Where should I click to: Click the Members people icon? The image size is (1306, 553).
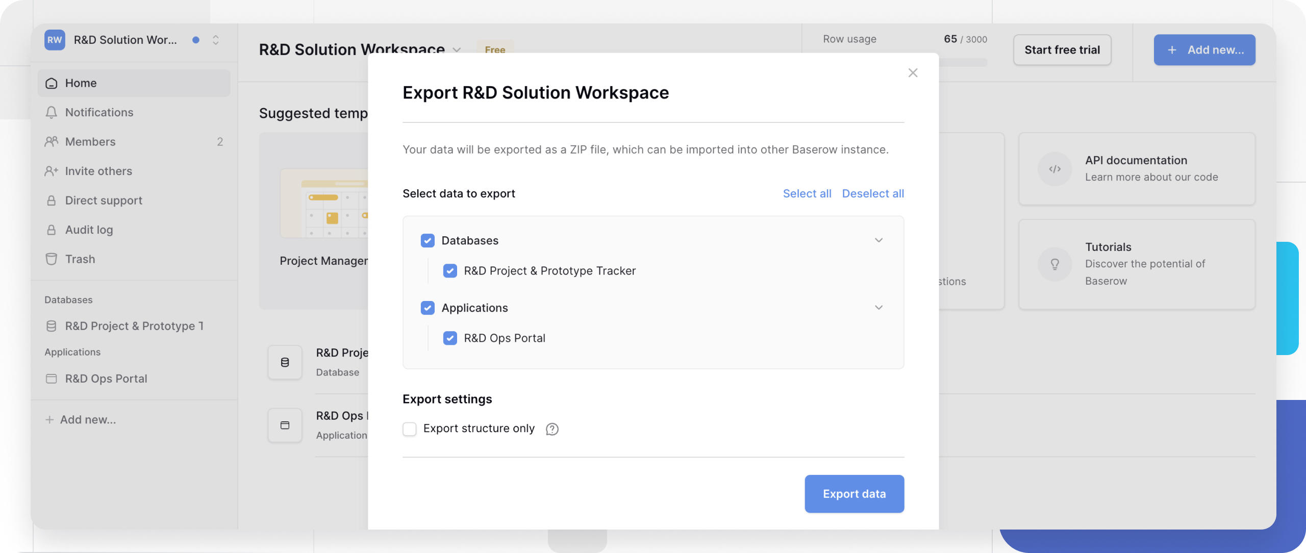(x=52, y=142)
